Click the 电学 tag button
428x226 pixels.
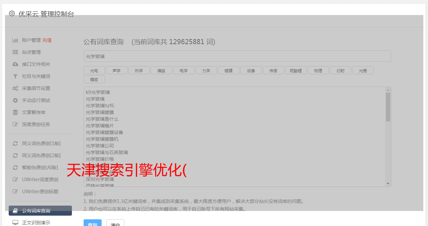184,70
